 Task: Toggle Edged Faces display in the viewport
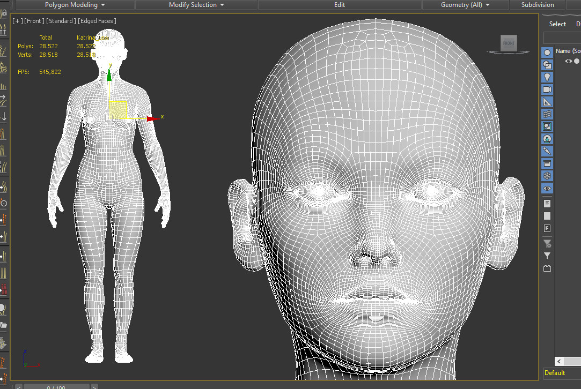tap(97, 21)
